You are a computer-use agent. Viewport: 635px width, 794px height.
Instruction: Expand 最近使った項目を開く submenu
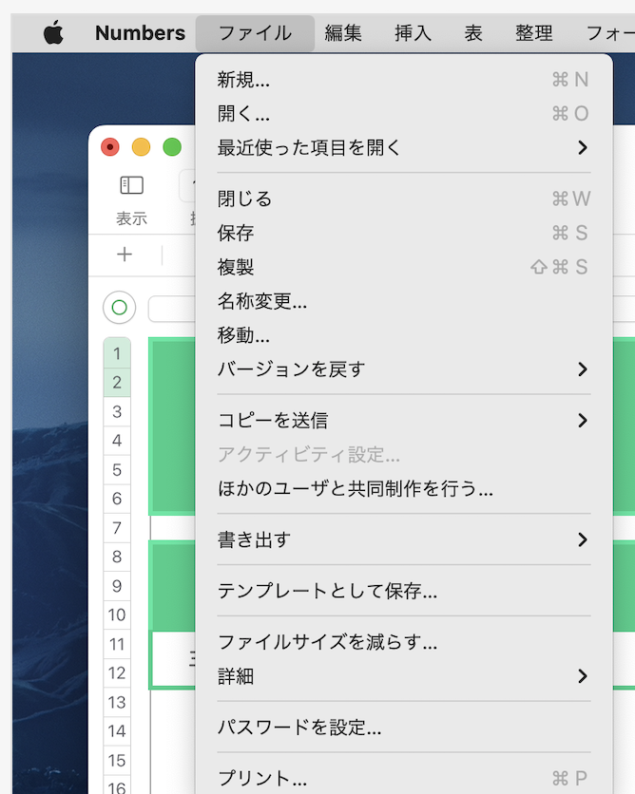click(404, 147)
